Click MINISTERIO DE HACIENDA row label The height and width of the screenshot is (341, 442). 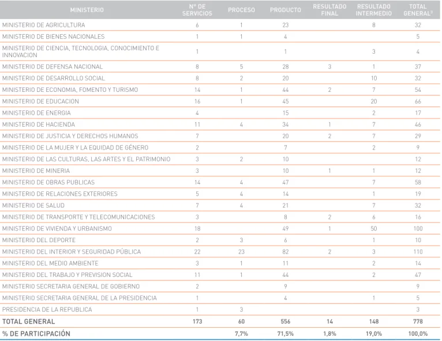39,124
